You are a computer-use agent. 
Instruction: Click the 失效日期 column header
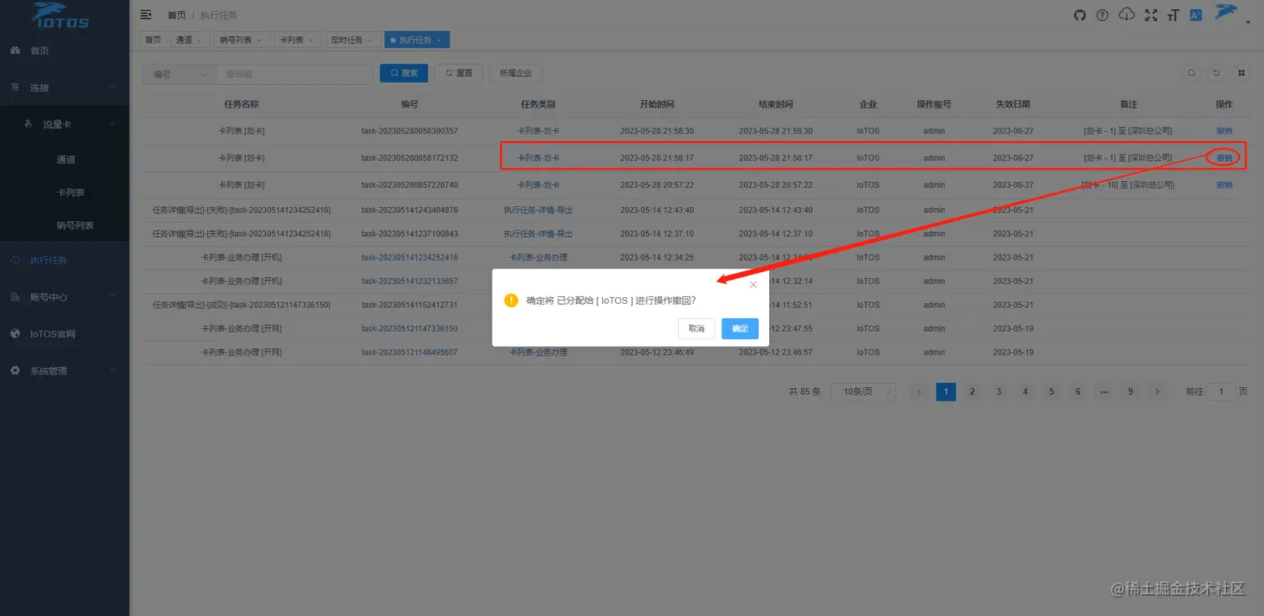[x=1013, y=104]
